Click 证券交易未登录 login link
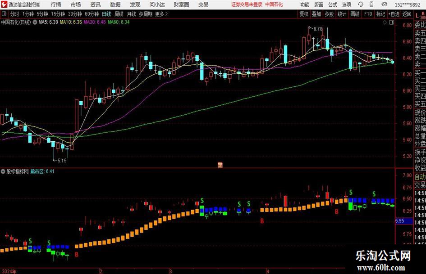The width and height of the screenshot is (426, 274). 247,4
